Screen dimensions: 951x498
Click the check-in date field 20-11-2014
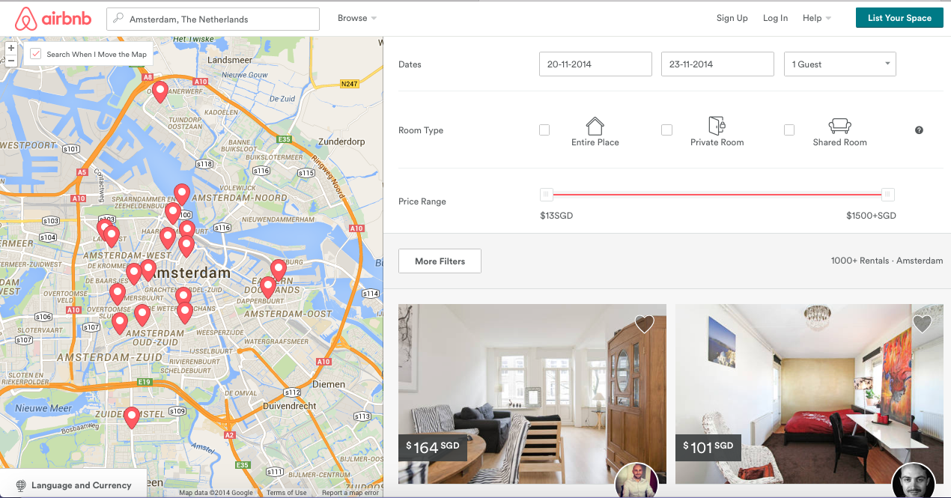pos(595,64)
